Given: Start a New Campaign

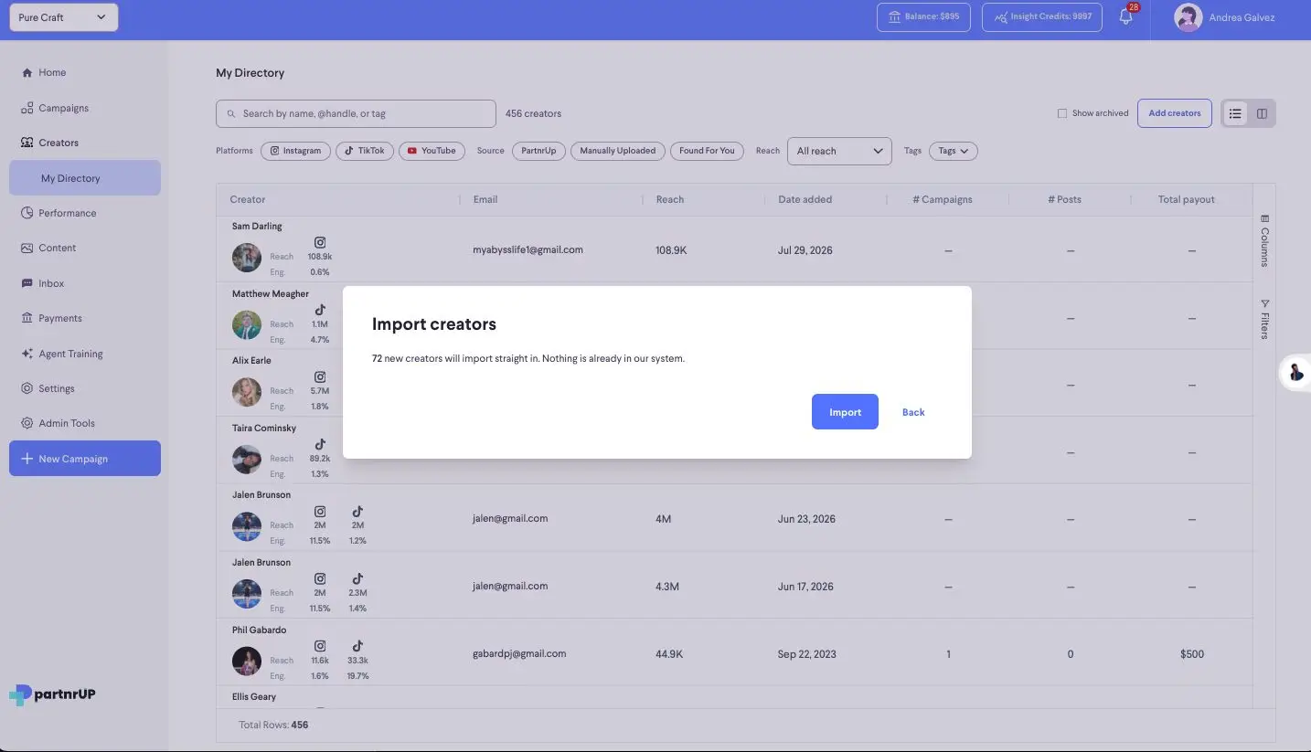Looking at the screenshot, I should click(x=85, y=459).
